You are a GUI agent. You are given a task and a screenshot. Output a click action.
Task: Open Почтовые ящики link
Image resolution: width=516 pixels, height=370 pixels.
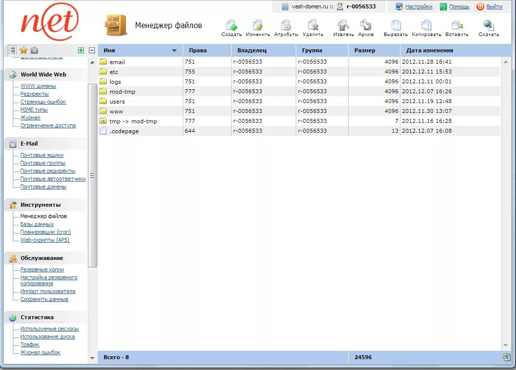(42, 155)
